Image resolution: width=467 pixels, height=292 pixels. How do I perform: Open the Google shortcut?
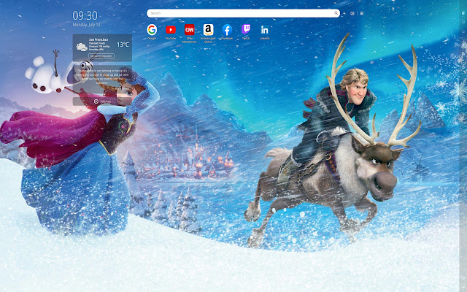pyautogui.click(x=152, y=30)
